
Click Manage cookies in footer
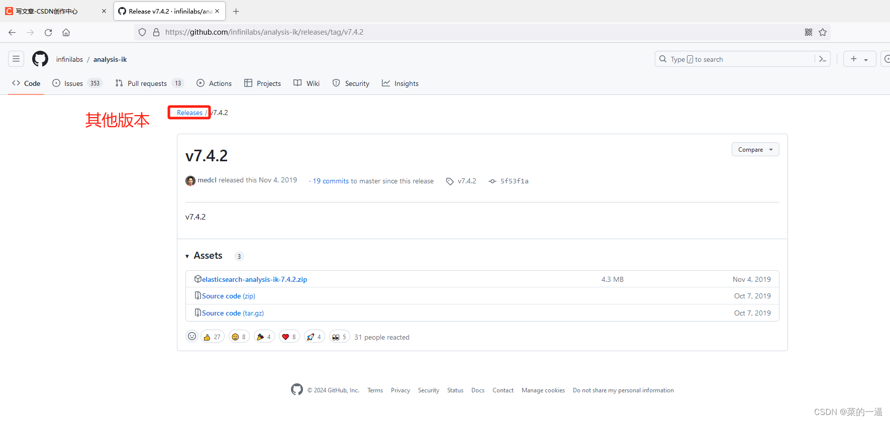click(543, 390)
